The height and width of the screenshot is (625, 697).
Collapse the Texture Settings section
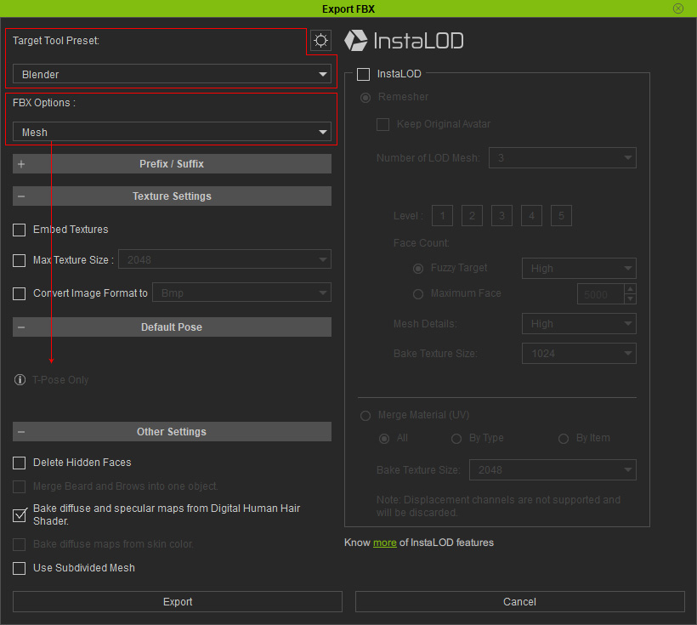click(x=172, y=196)
